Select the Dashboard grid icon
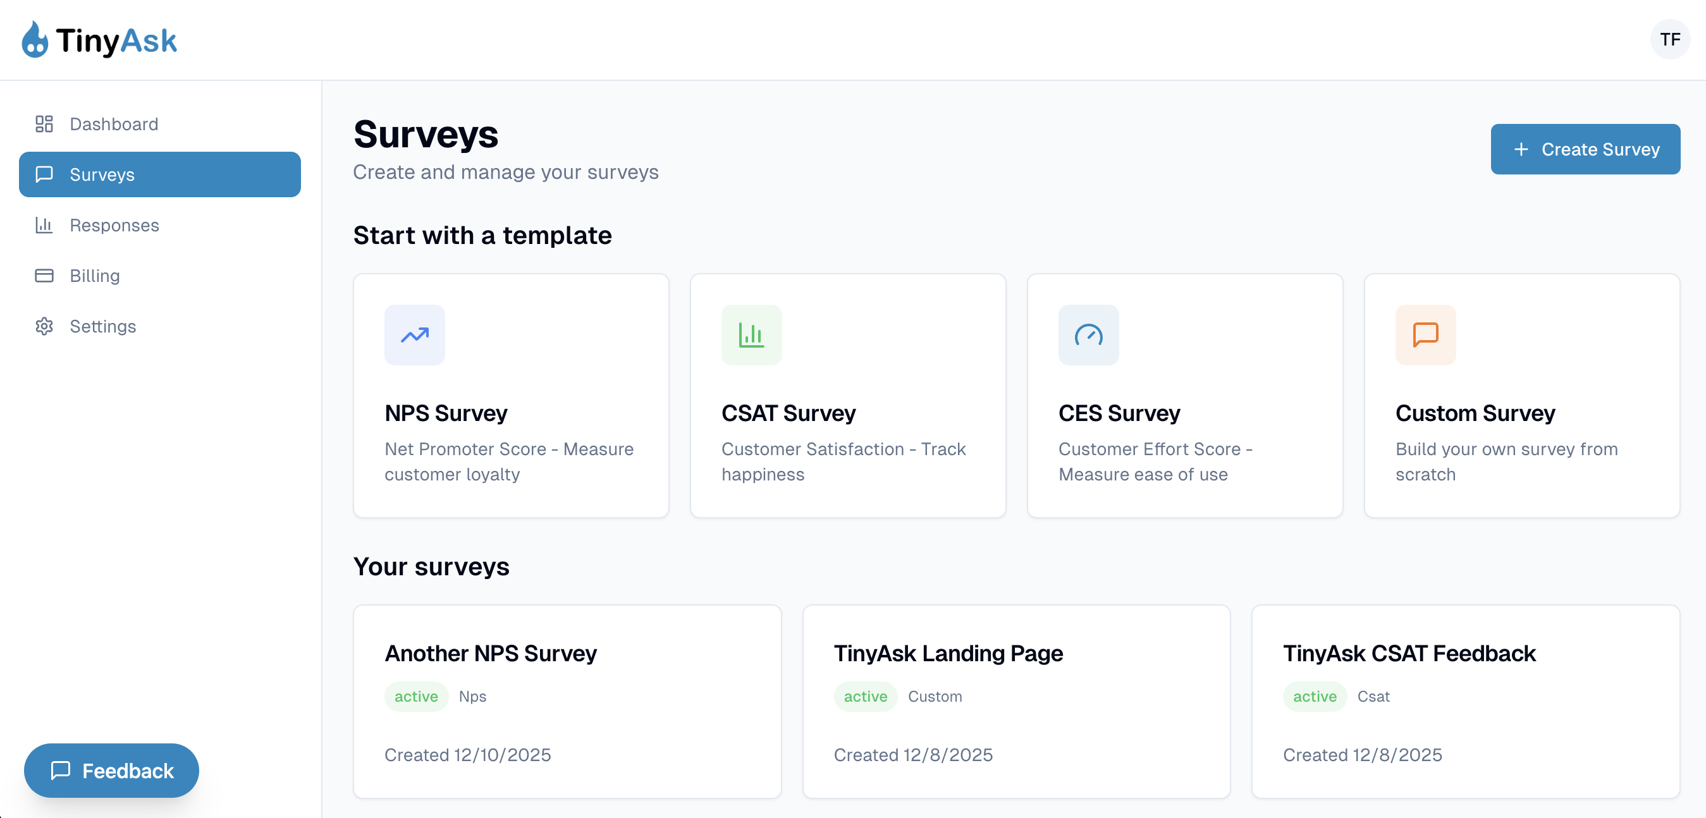Screen dimensions: 1706x818 coord(44,124)
